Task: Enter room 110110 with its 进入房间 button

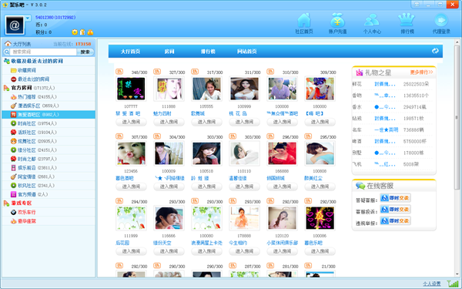Action: click(244, 187)
